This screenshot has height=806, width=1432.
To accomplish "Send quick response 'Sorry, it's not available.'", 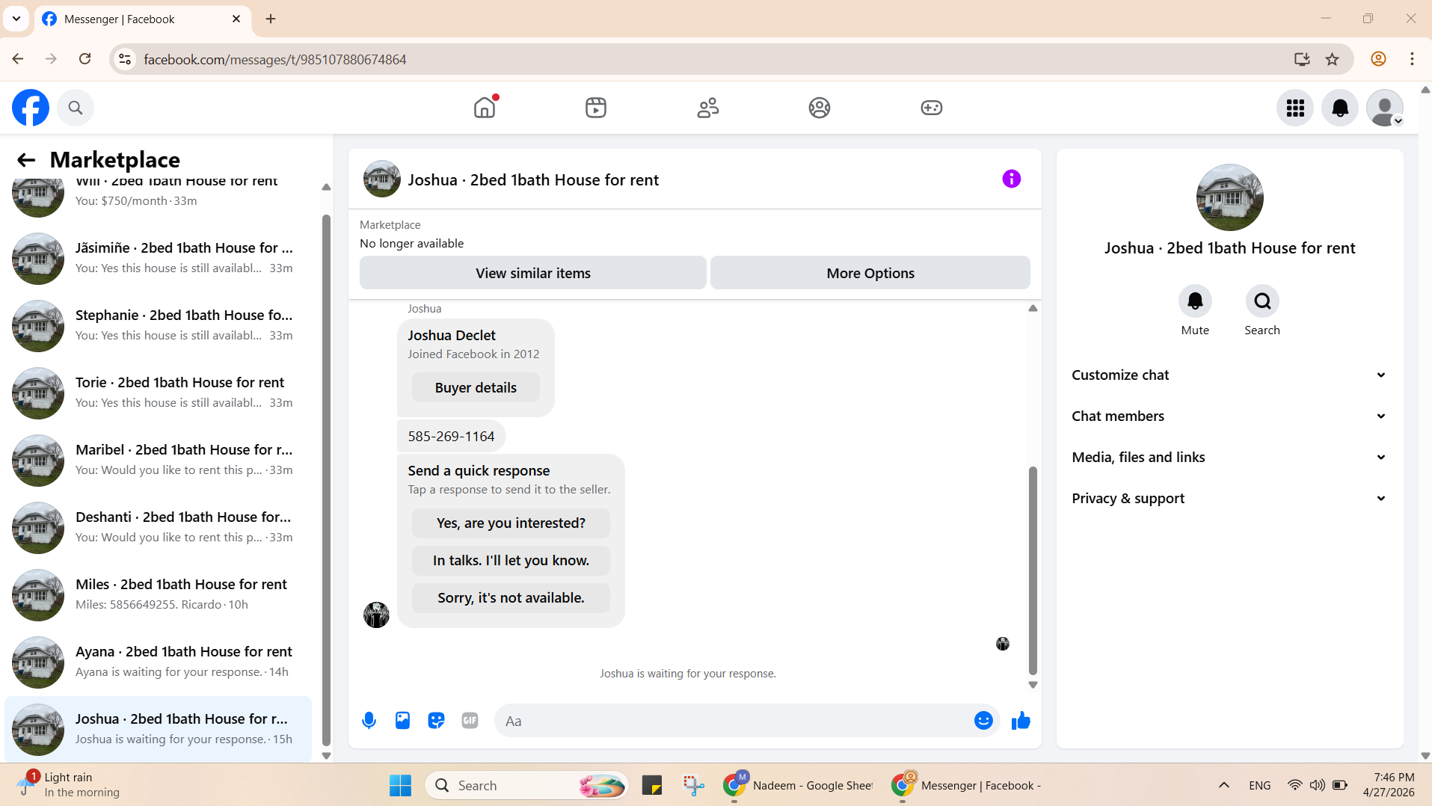I will [x=511, y=598].
